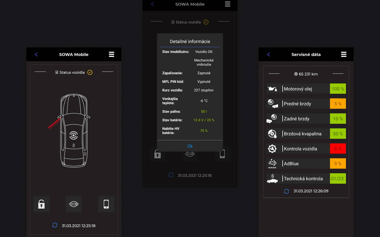Select the fuel level '50 l' value

(x=204, y=112)
